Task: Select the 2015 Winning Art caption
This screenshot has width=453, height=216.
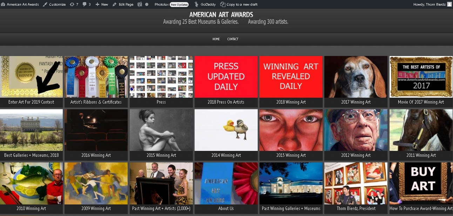Action: pyautogui.click(x=161, y=155)
